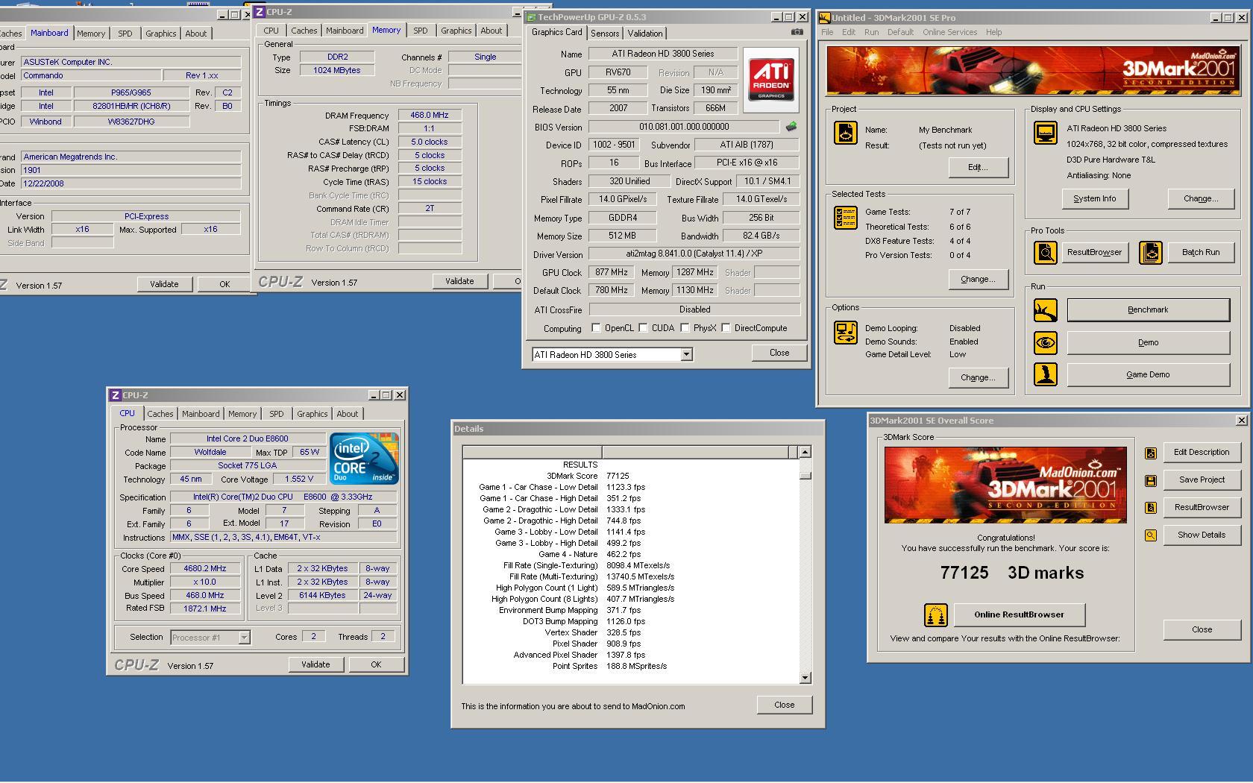Viewport: 1253px width, 783px height.
Task: Click the Save Project floppy icon
Action: (1151, 480)
